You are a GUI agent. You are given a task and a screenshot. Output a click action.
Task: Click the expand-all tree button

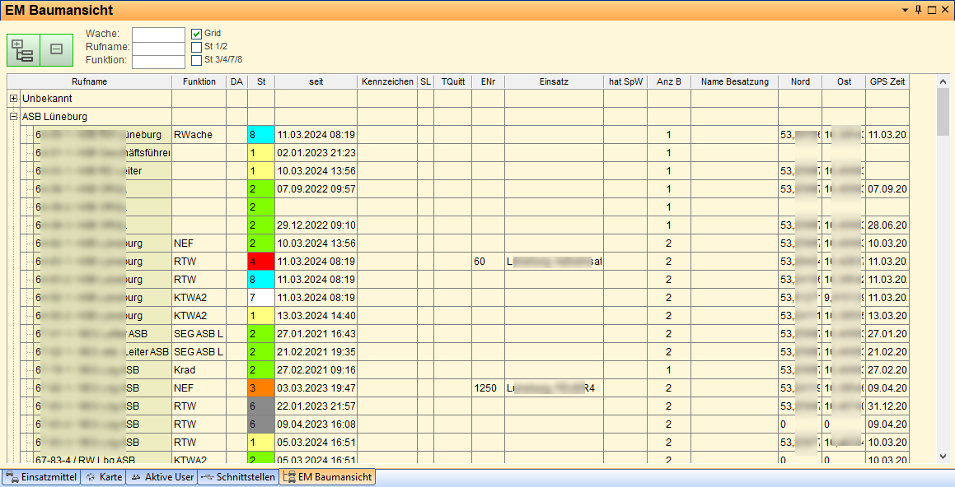[x=23, y=50]
